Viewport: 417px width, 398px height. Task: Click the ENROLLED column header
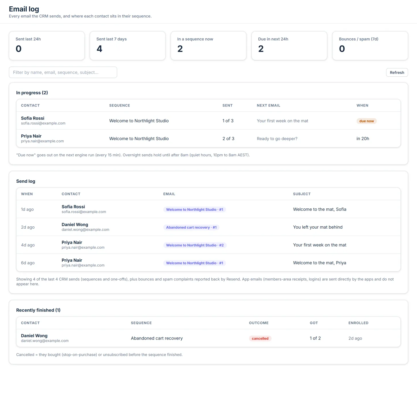click(358, 323)
